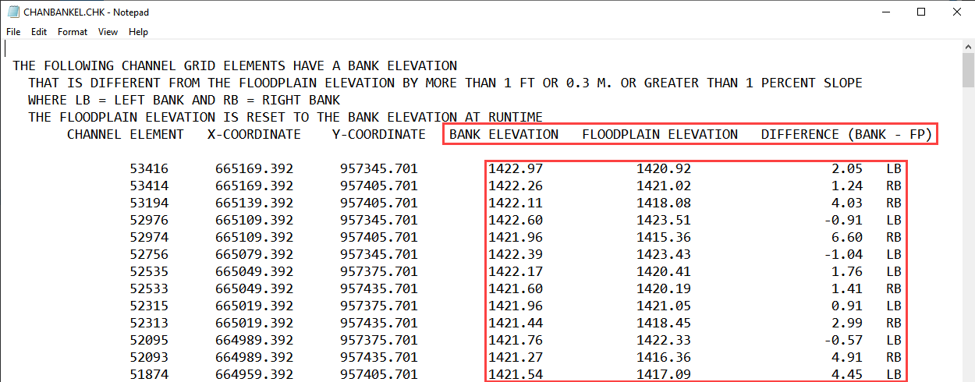
Task: Minimize the Notepad window
Action: coord(885,12)
